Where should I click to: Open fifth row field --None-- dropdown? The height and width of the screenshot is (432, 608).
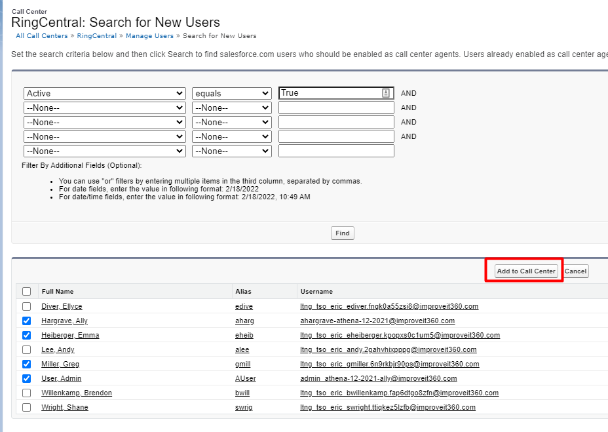click(105, 151)
